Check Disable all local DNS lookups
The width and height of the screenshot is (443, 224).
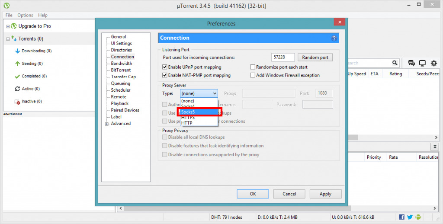[165, 137]
